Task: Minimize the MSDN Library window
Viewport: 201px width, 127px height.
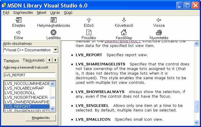Action: 180,5
